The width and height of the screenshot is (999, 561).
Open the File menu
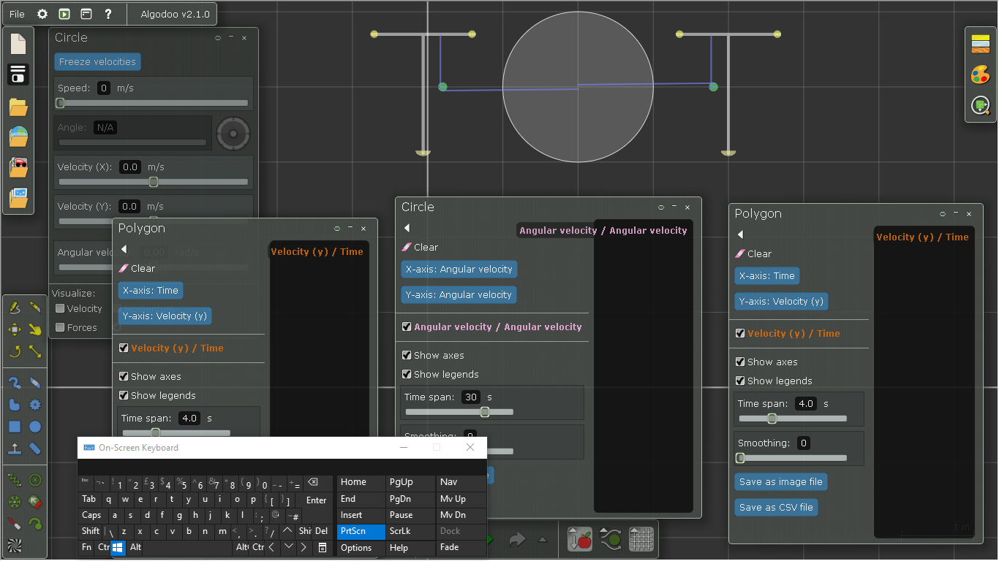[x=17, y=14]
